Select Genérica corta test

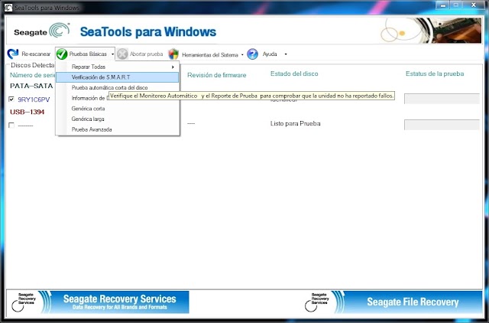click(x=117, y=109)
